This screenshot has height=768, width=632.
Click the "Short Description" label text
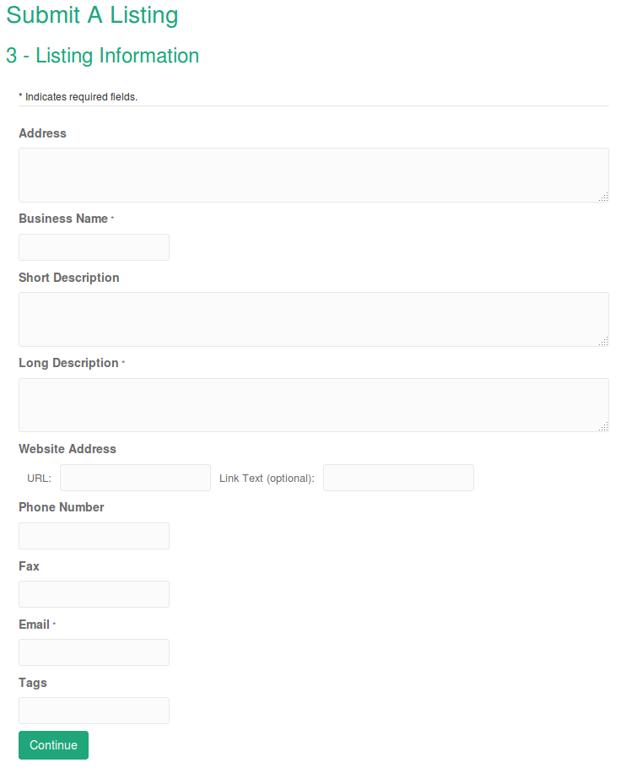(x=69, y=278)
